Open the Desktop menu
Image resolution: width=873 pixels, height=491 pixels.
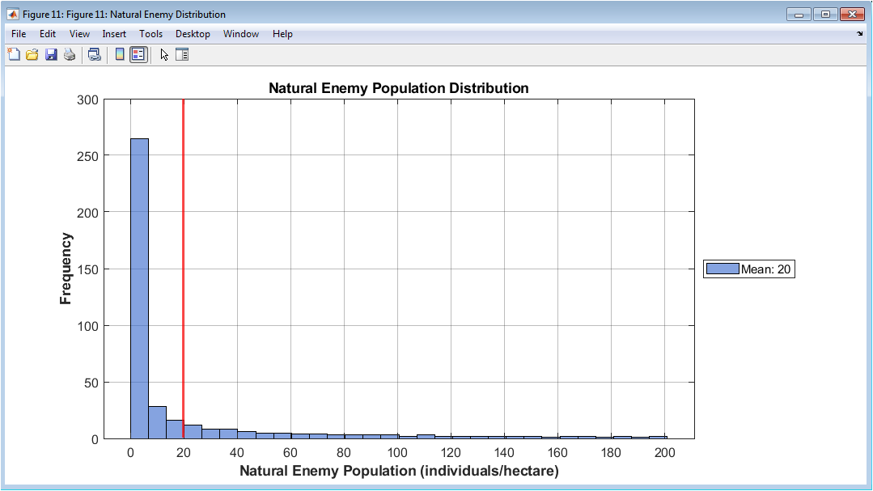pos(193,34)
